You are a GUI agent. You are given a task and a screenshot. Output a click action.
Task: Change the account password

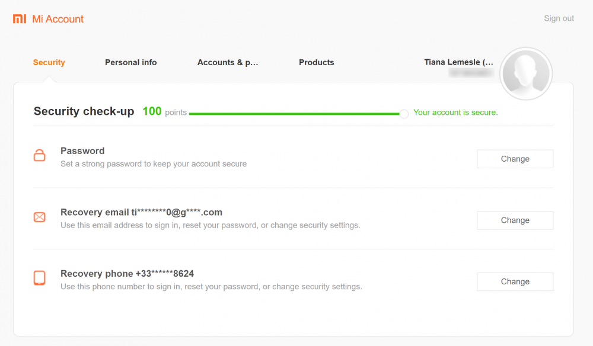[515, 159]
